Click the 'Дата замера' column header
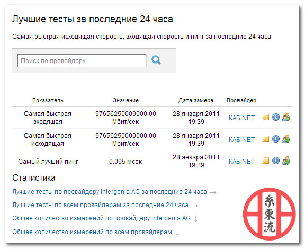Viewport: 305px width, 249px height. tap(196, 100)
